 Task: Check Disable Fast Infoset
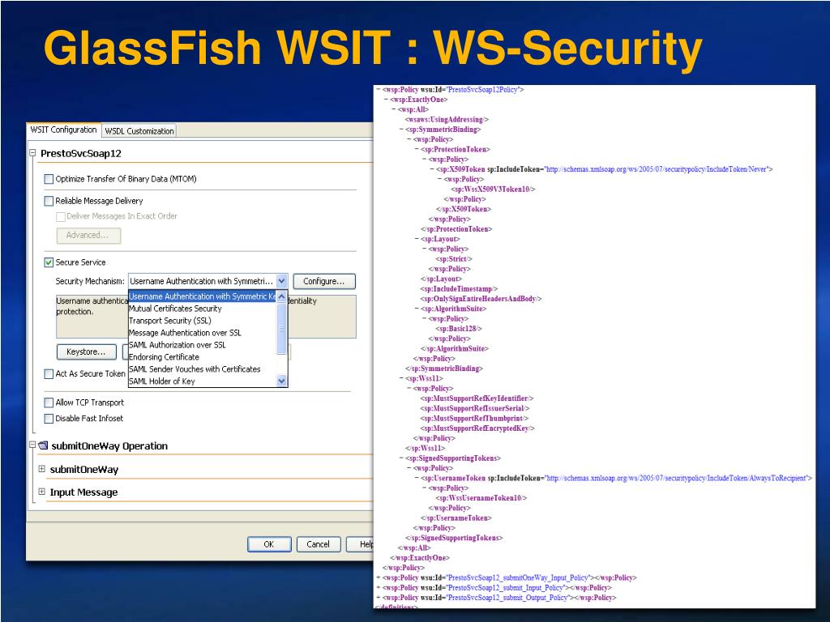49,419
